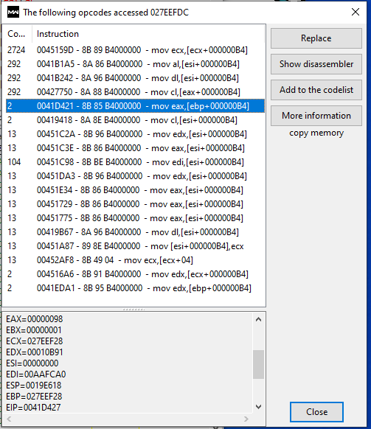Click the horizontal scroll left arrow
This screenshot has height=429, width=371.
point(9,419)
